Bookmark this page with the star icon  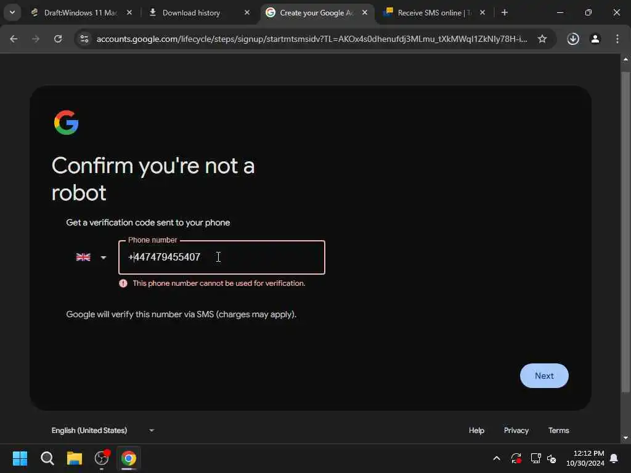coord(542,39)
